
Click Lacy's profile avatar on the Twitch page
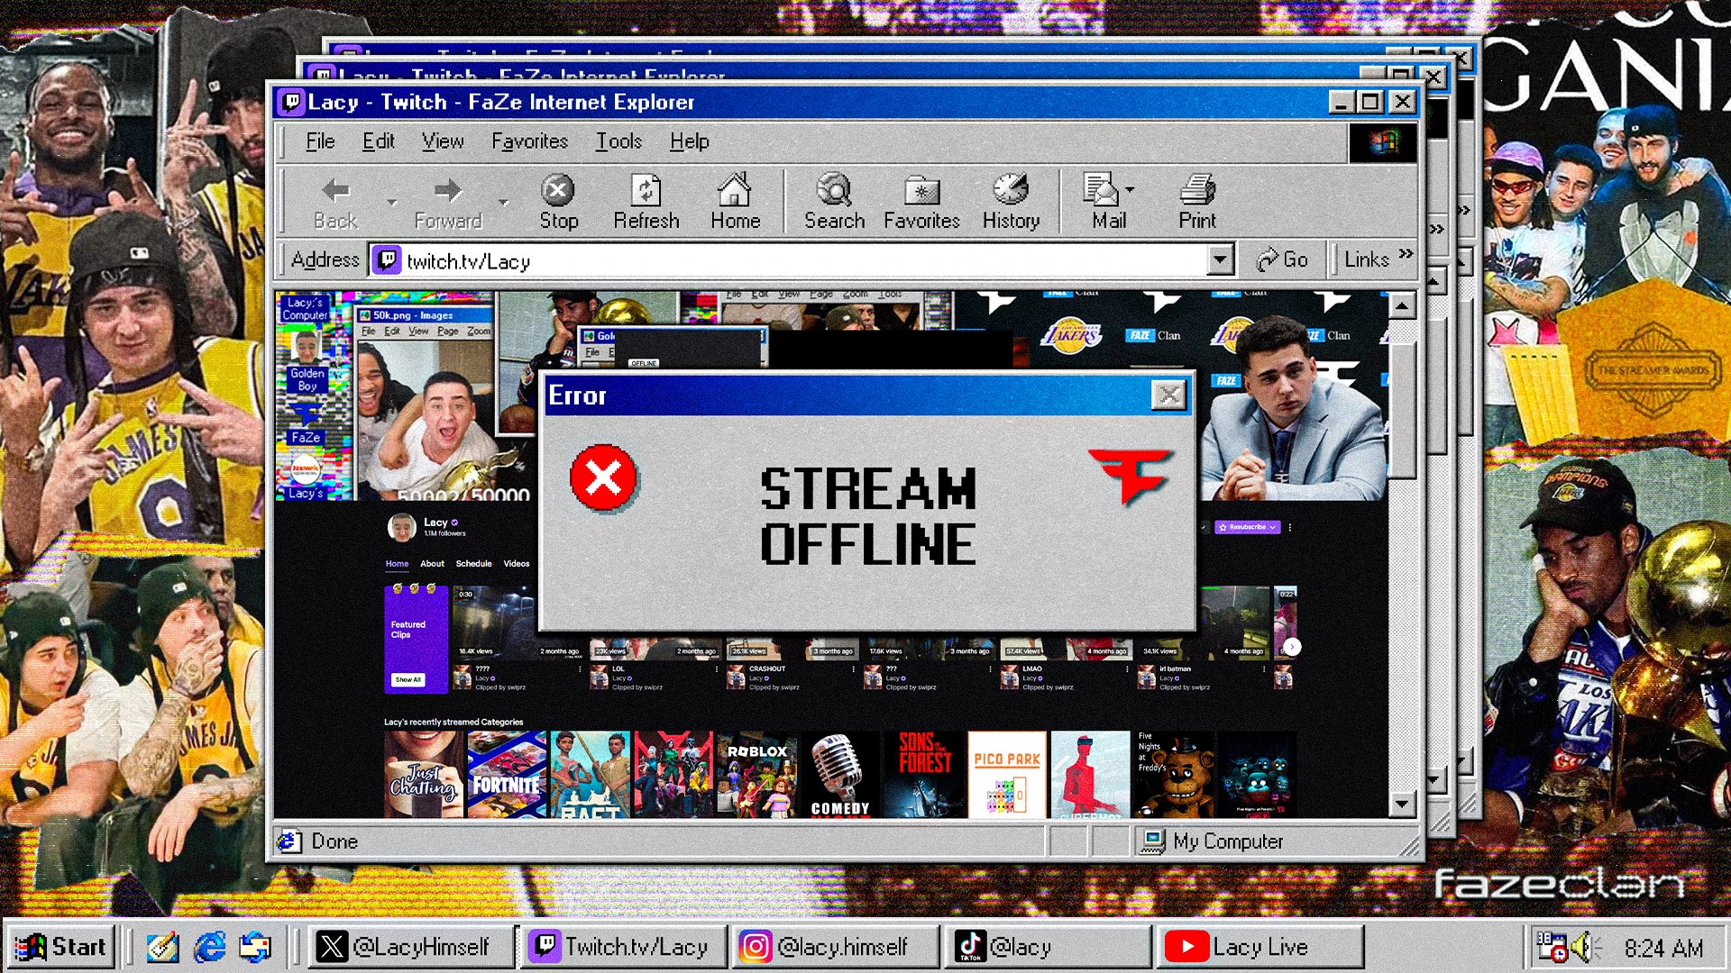[402, 527]
